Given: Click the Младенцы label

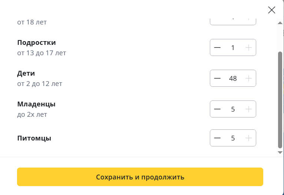Looking at the screenshot, I should tap(36, 104).
